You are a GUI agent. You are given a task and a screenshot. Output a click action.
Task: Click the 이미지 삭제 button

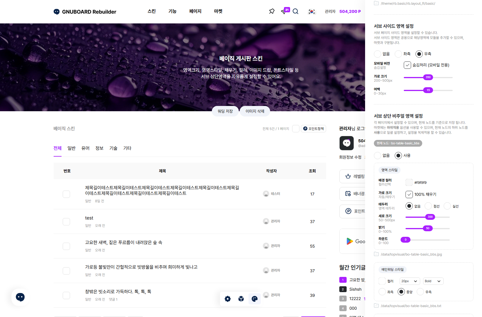tap(255, 111)
